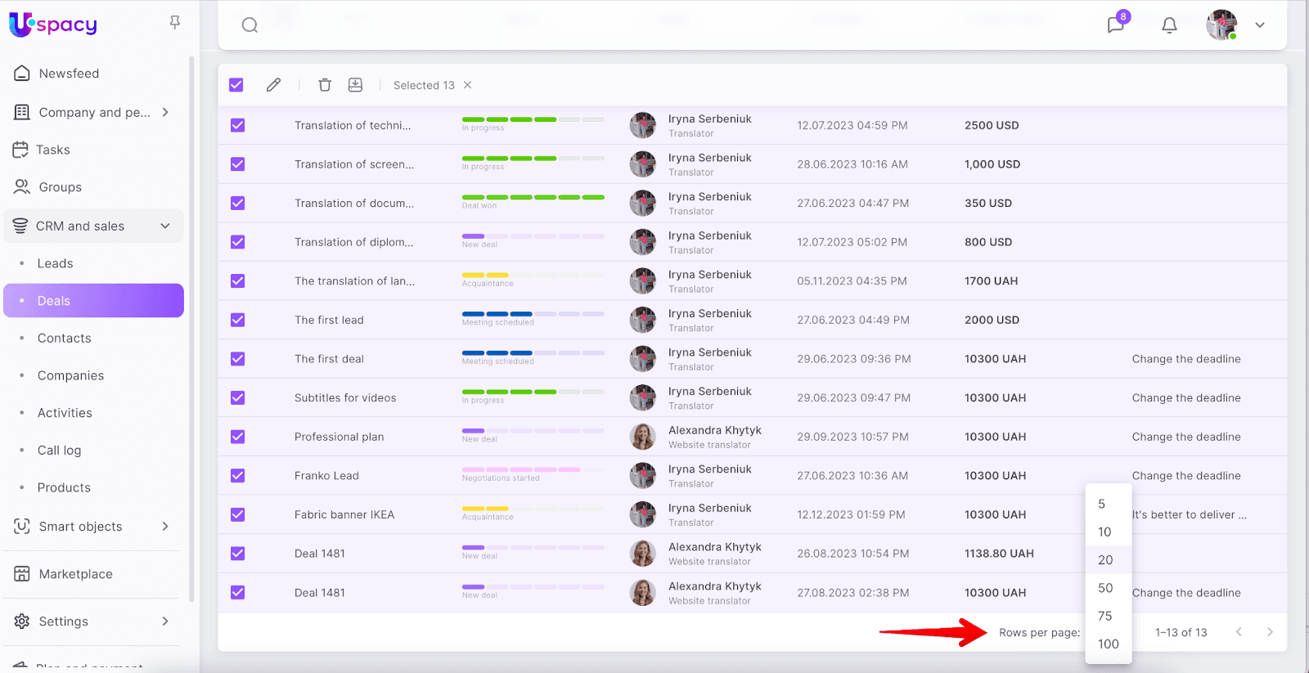Click the export download icon in toolbar
This screenshot has height=673, width=1309.
(x=355, y=85)
